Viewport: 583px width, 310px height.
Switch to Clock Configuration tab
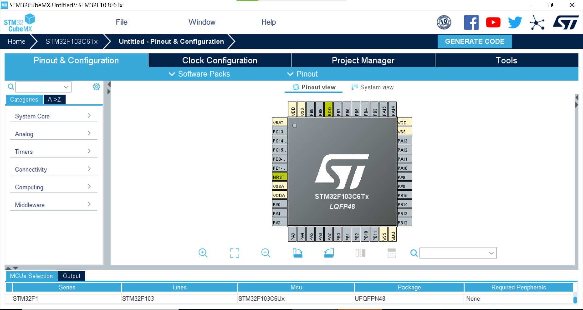click(220, 60)
